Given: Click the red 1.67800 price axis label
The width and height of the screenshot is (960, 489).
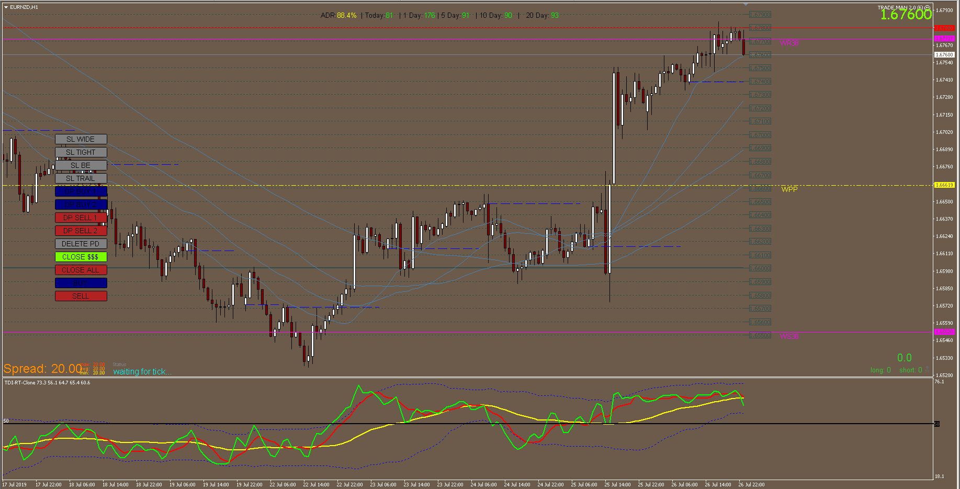Looking at the screenshot, I should (x=944, y=28).
